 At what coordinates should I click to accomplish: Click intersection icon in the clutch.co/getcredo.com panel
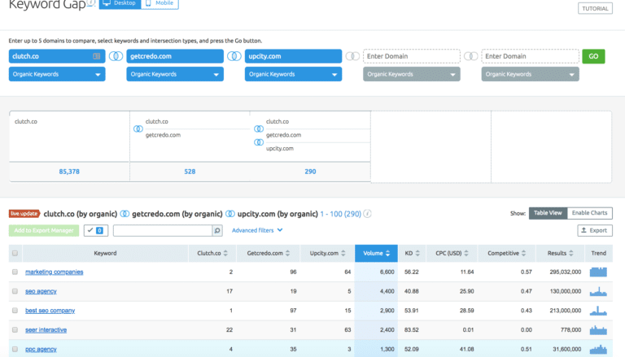[x=138, y=128]
